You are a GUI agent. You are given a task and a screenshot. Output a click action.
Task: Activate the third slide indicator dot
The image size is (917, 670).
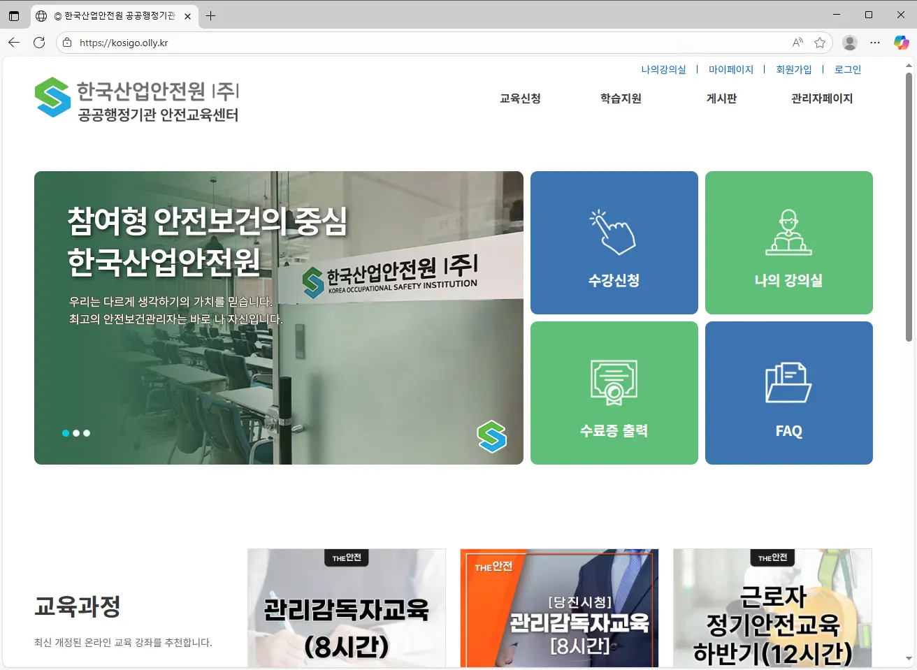pos(86,433)
